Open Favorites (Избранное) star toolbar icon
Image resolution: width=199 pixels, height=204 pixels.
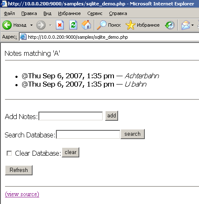(130, 25)
